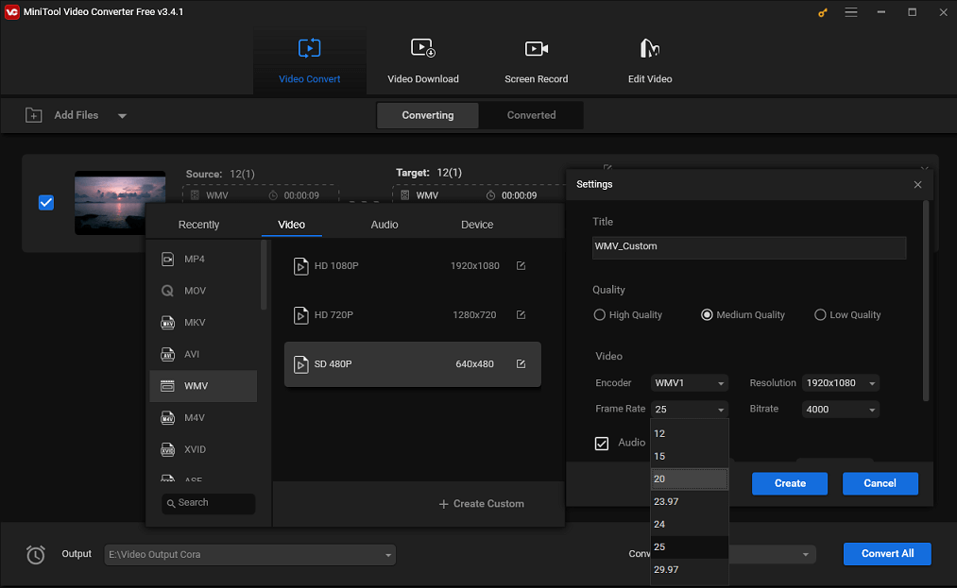The image size is (957, 588).
Task: Select the MOV format icon
Action: point(167,291)
